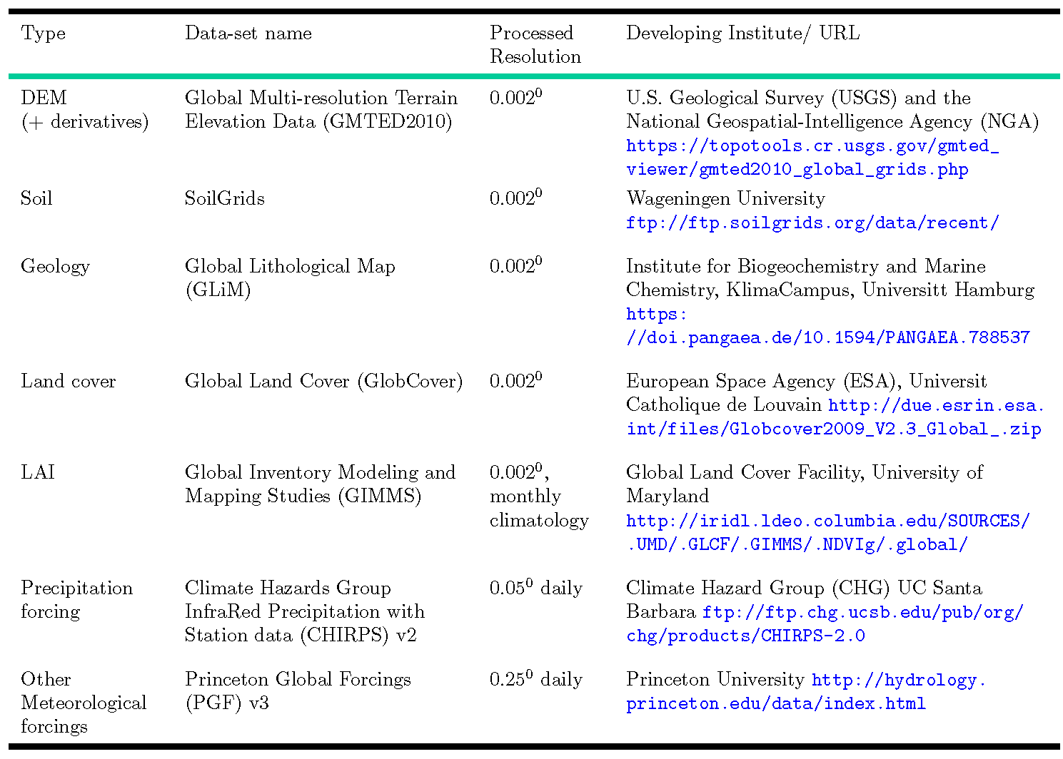Viewport: 1063px width, 759px height.
Task: Select the Data-set name column header
Action: tap(248, 33)
